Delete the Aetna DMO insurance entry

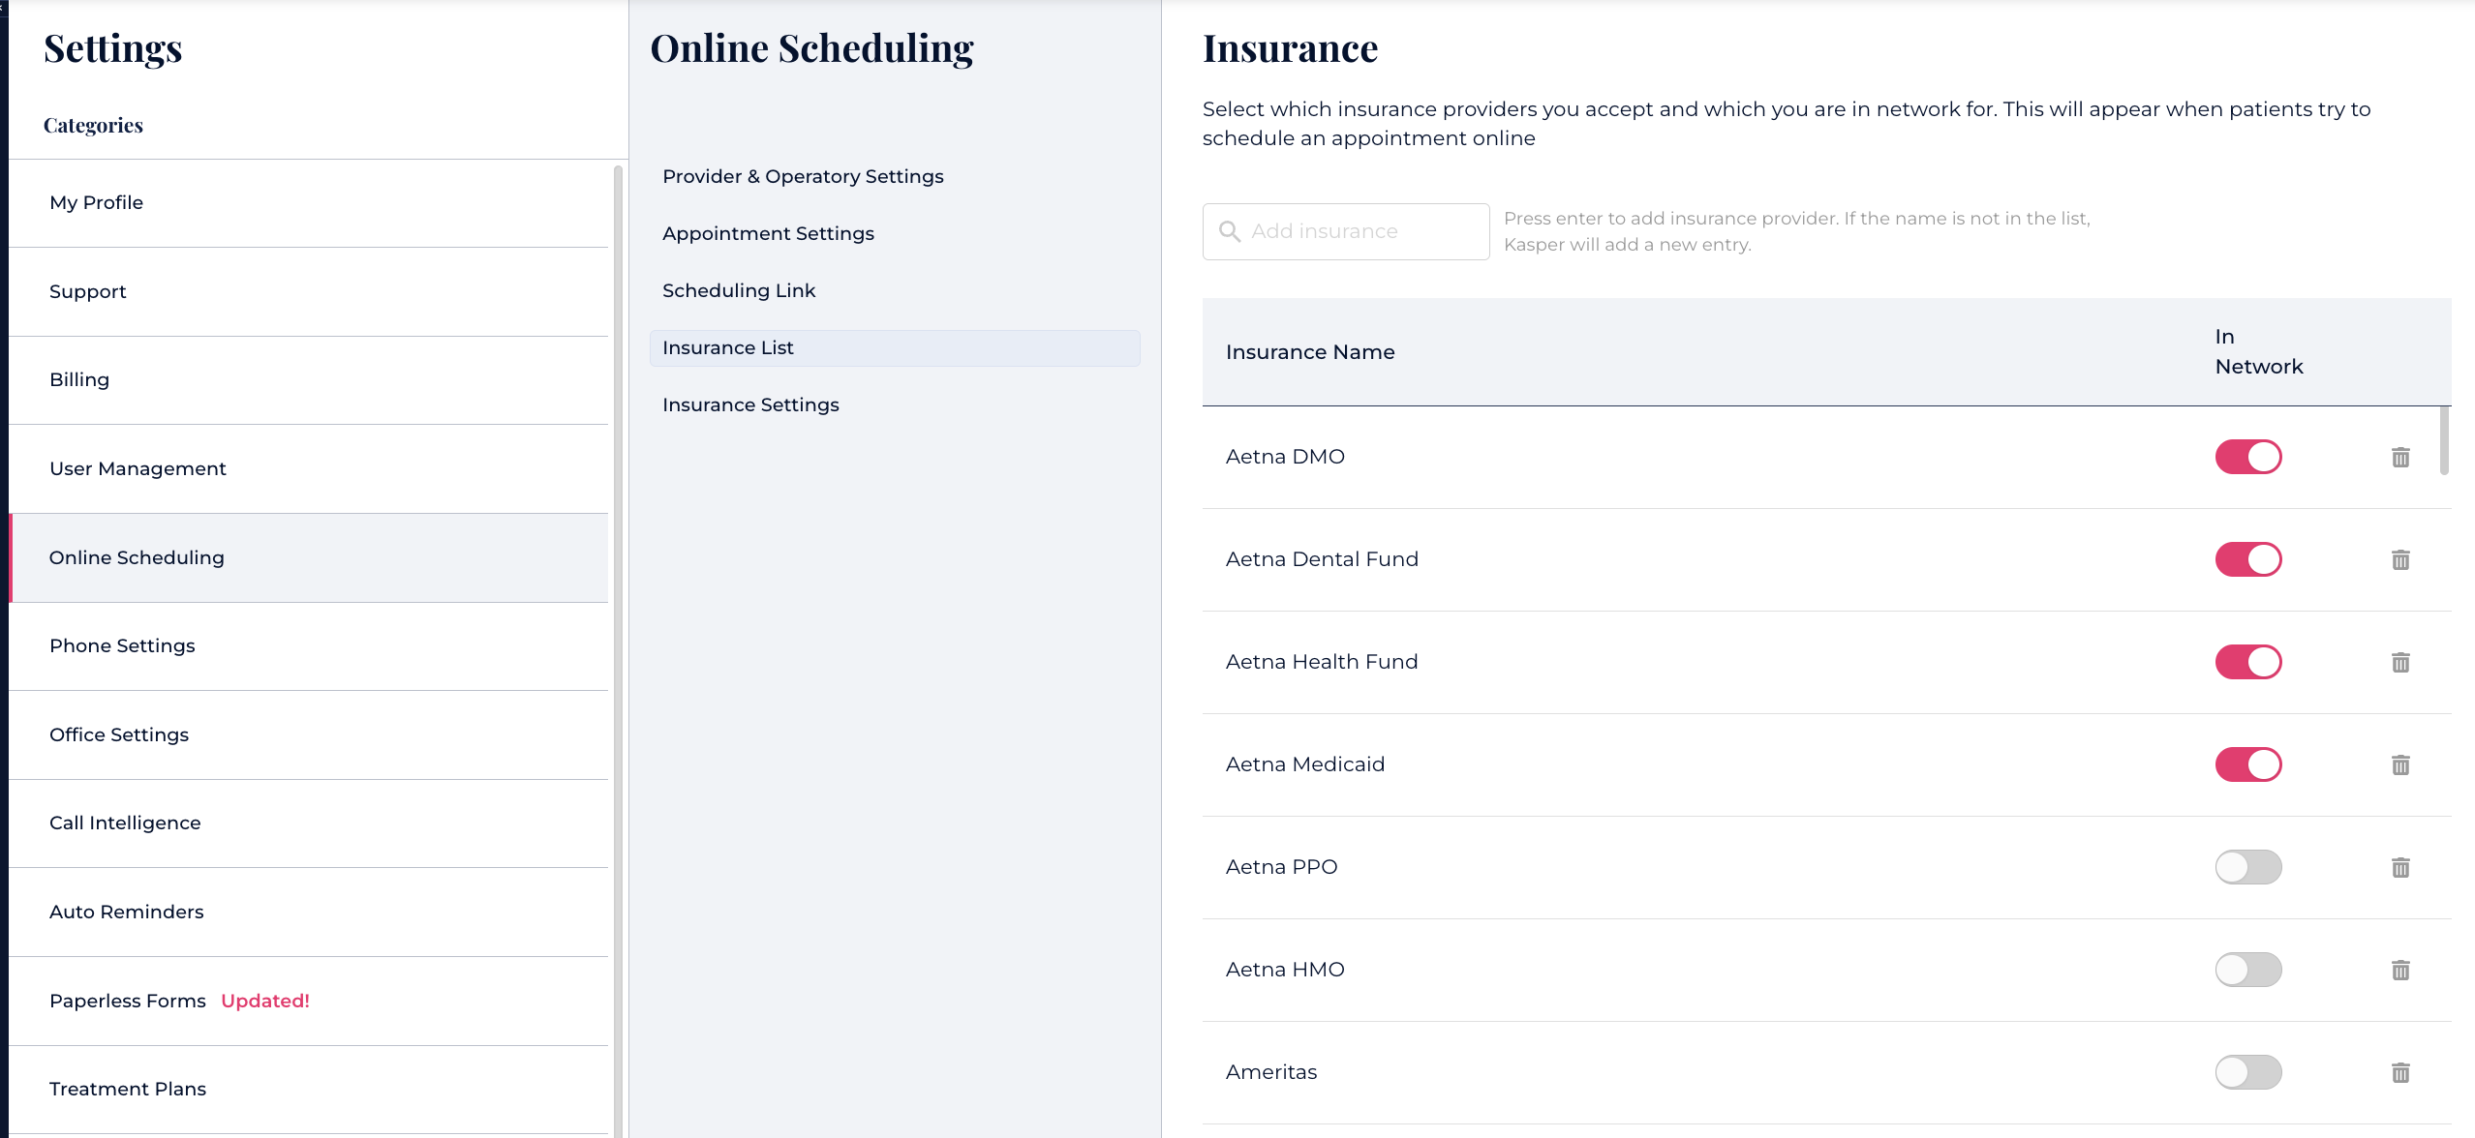(2400, 457)
